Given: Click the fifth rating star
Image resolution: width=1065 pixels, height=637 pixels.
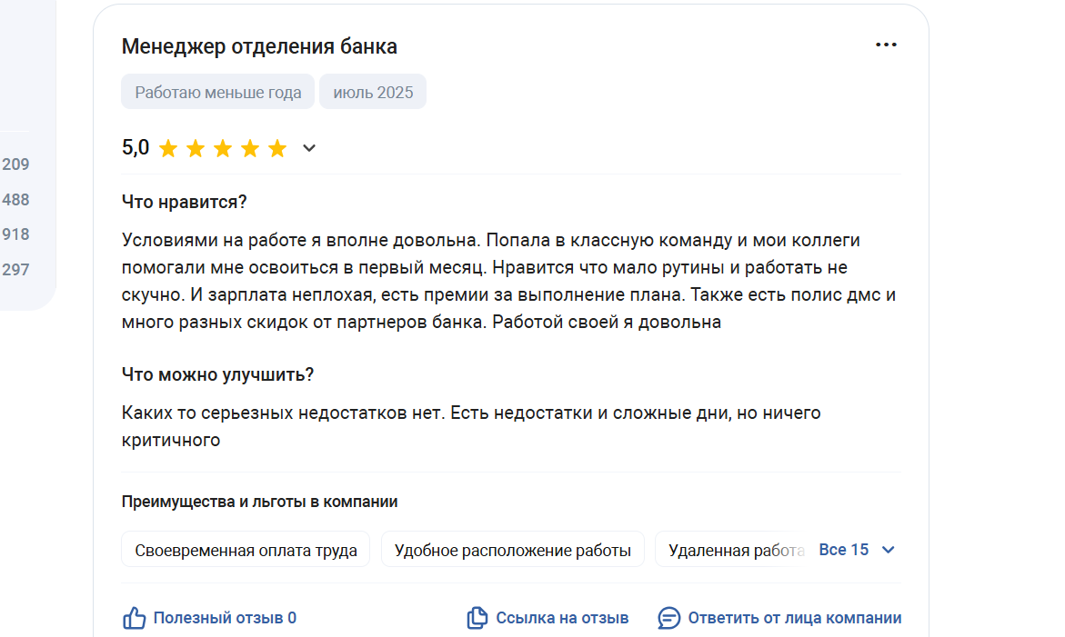Looking at the screenshot, I should coord(277,148).
